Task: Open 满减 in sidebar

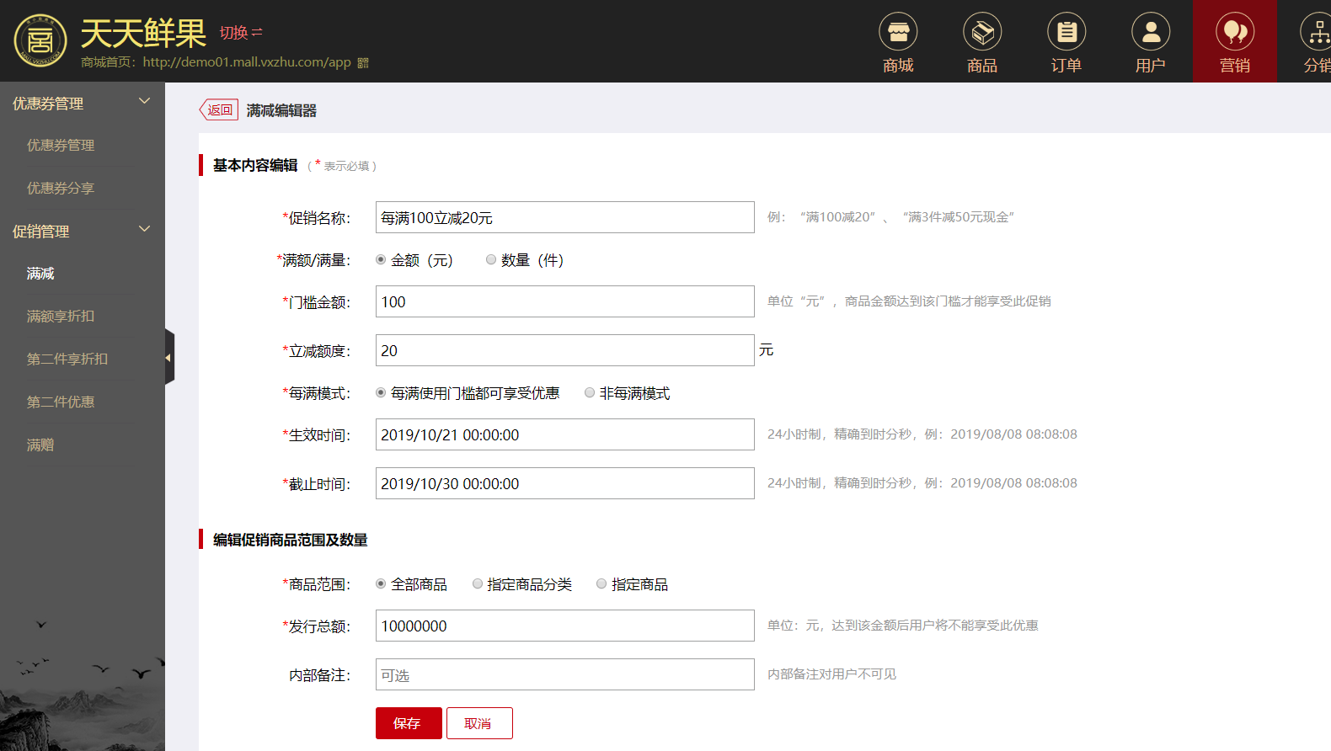Action: coord(40,274)
